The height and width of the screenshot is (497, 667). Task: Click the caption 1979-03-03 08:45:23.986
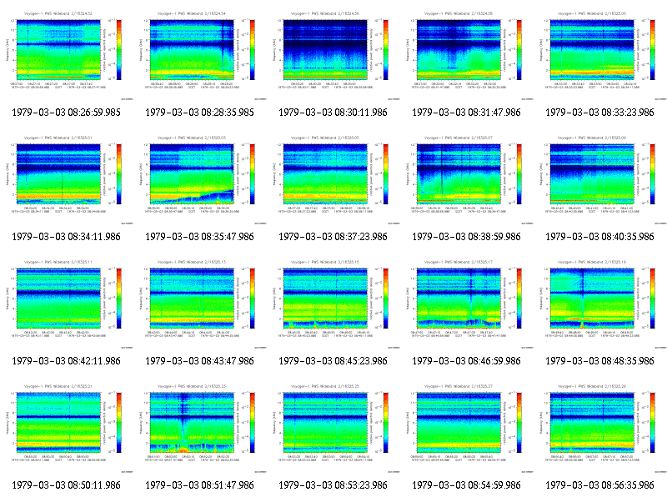pyautogui.click(x=333, y=361)
